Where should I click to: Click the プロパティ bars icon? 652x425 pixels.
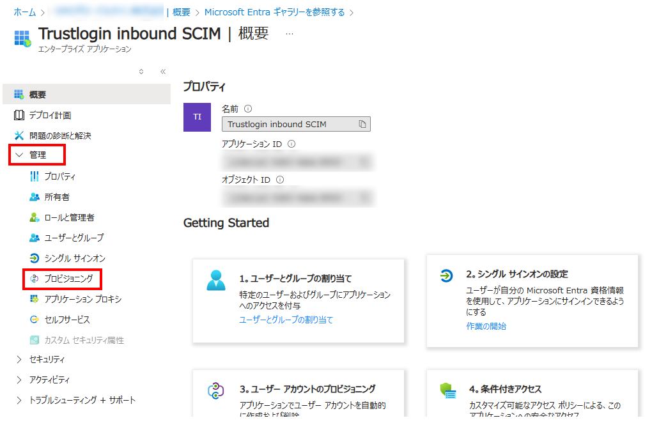(35, 176)
